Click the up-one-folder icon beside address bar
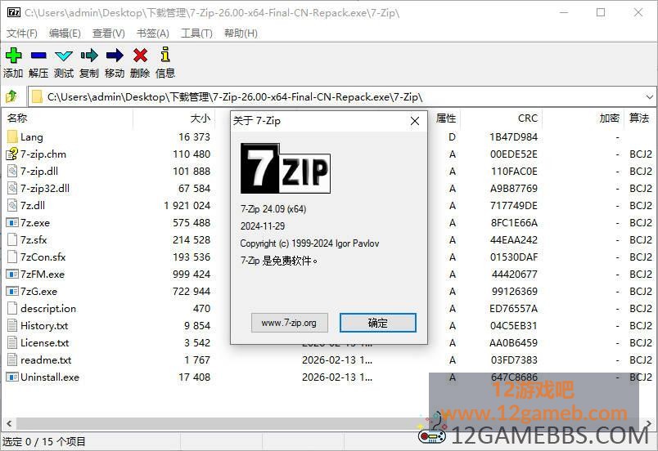Viewport: 658px width, 451px height. [x=11, y=96]
